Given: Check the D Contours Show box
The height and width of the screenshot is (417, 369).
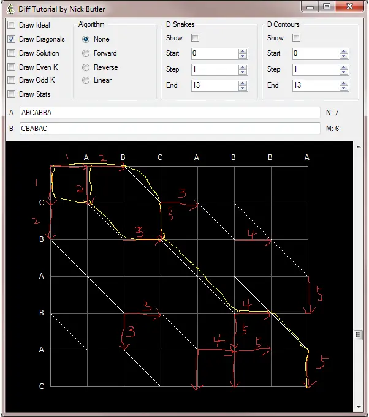Looking at the screenshot, I should point(296,38).
